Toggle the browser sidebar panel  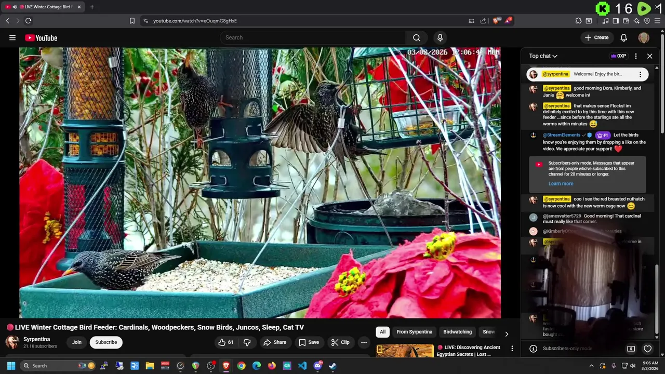616,21
